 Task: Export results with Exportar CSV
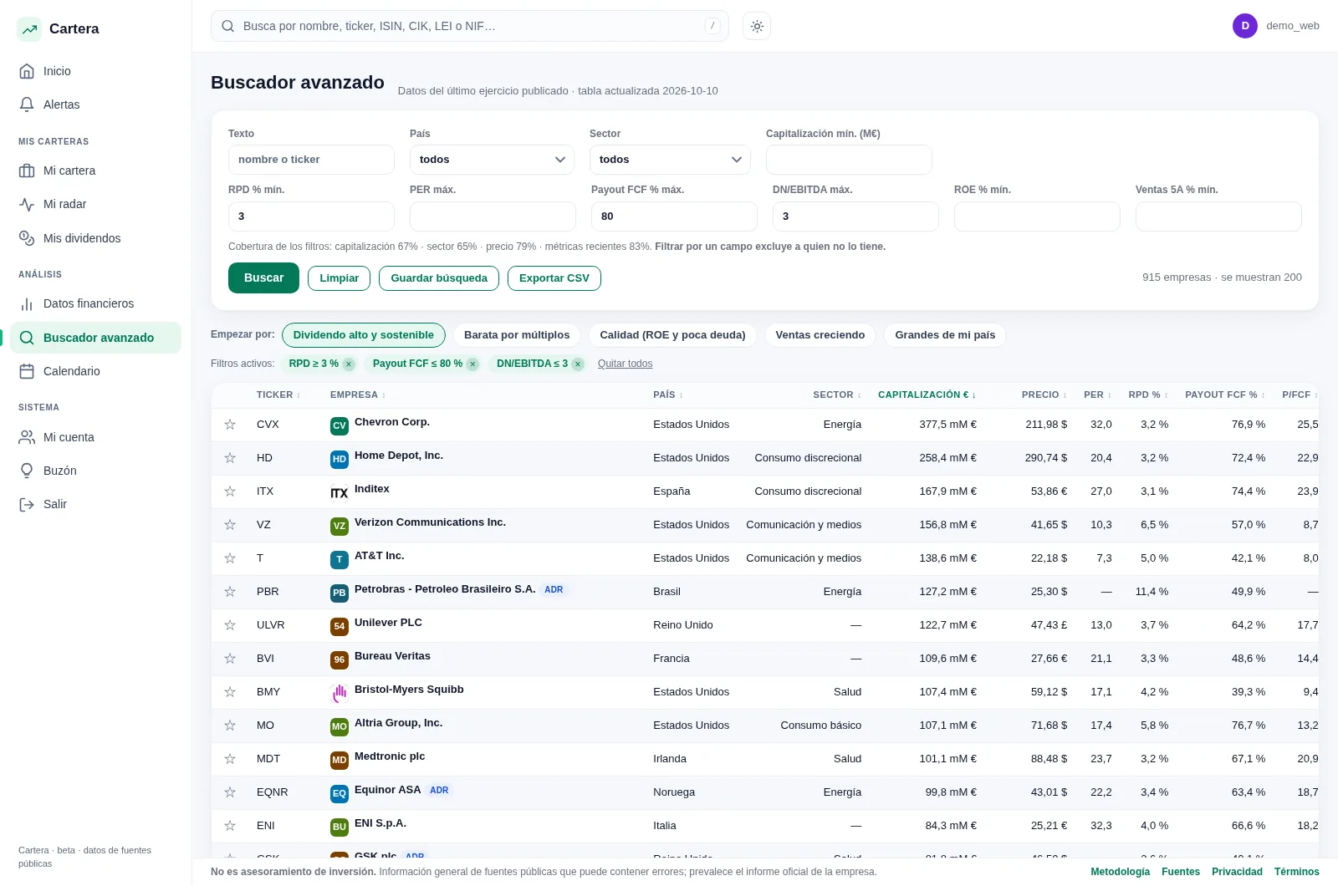coord(554,278)
